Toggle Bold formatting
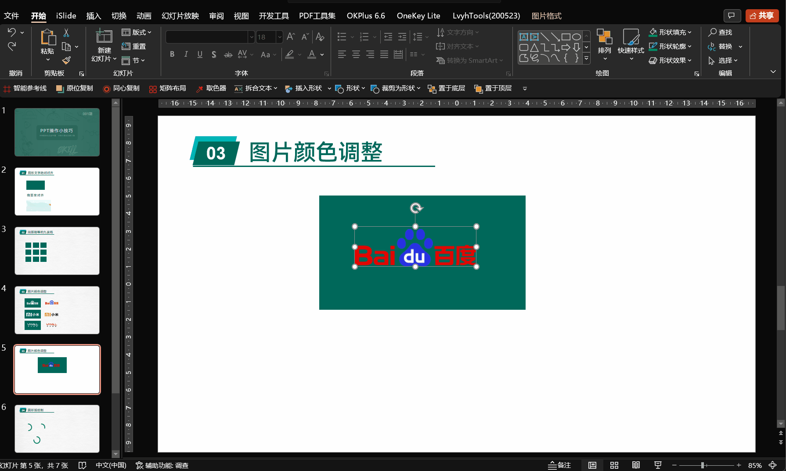 coord(172,54)
